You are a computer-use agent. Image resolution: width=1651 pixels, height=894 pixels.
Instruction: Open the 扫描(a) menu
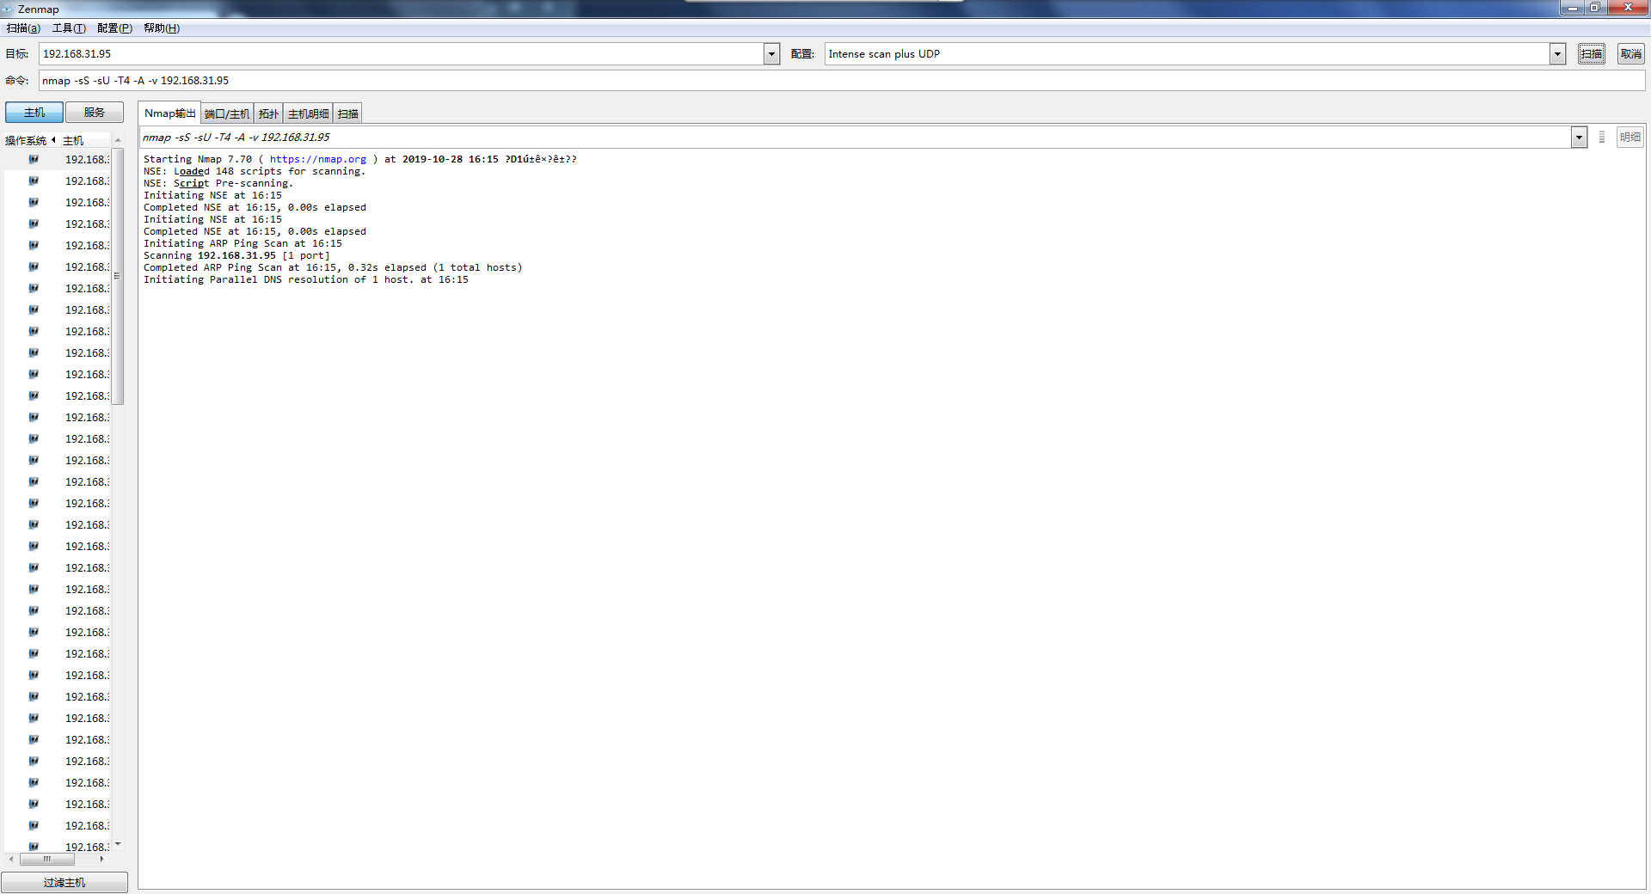[x=23, y=28]
